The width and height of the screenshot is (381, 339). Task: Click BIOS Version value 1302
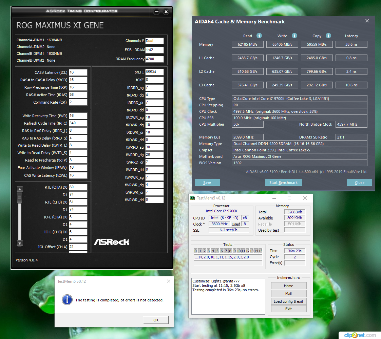299,163
